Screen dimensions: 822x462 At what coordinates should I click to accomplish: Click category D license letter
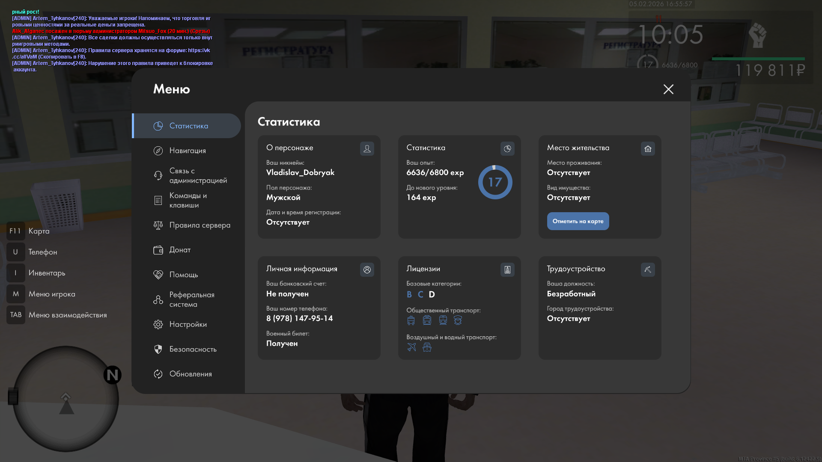(432, 294)
